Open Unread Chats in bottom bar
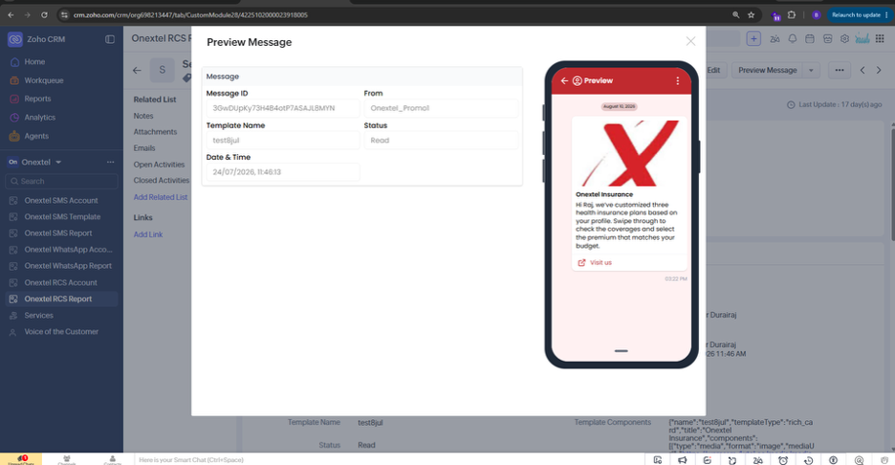The image size is (895, 465). coord(21,459)
